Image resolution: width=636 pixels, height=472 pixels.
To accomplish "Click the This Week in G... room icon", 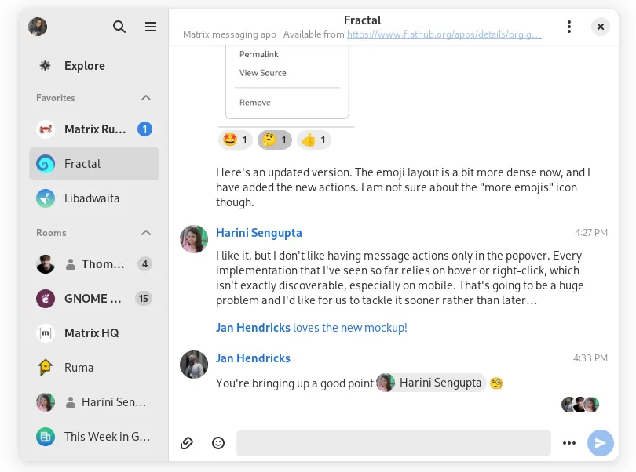I will (x=46, y=437).
